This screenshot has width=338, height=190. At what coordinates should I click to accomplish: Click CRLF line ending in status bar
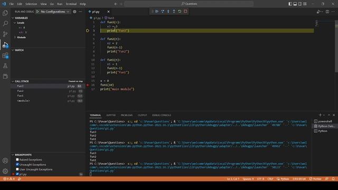[270, 179]
